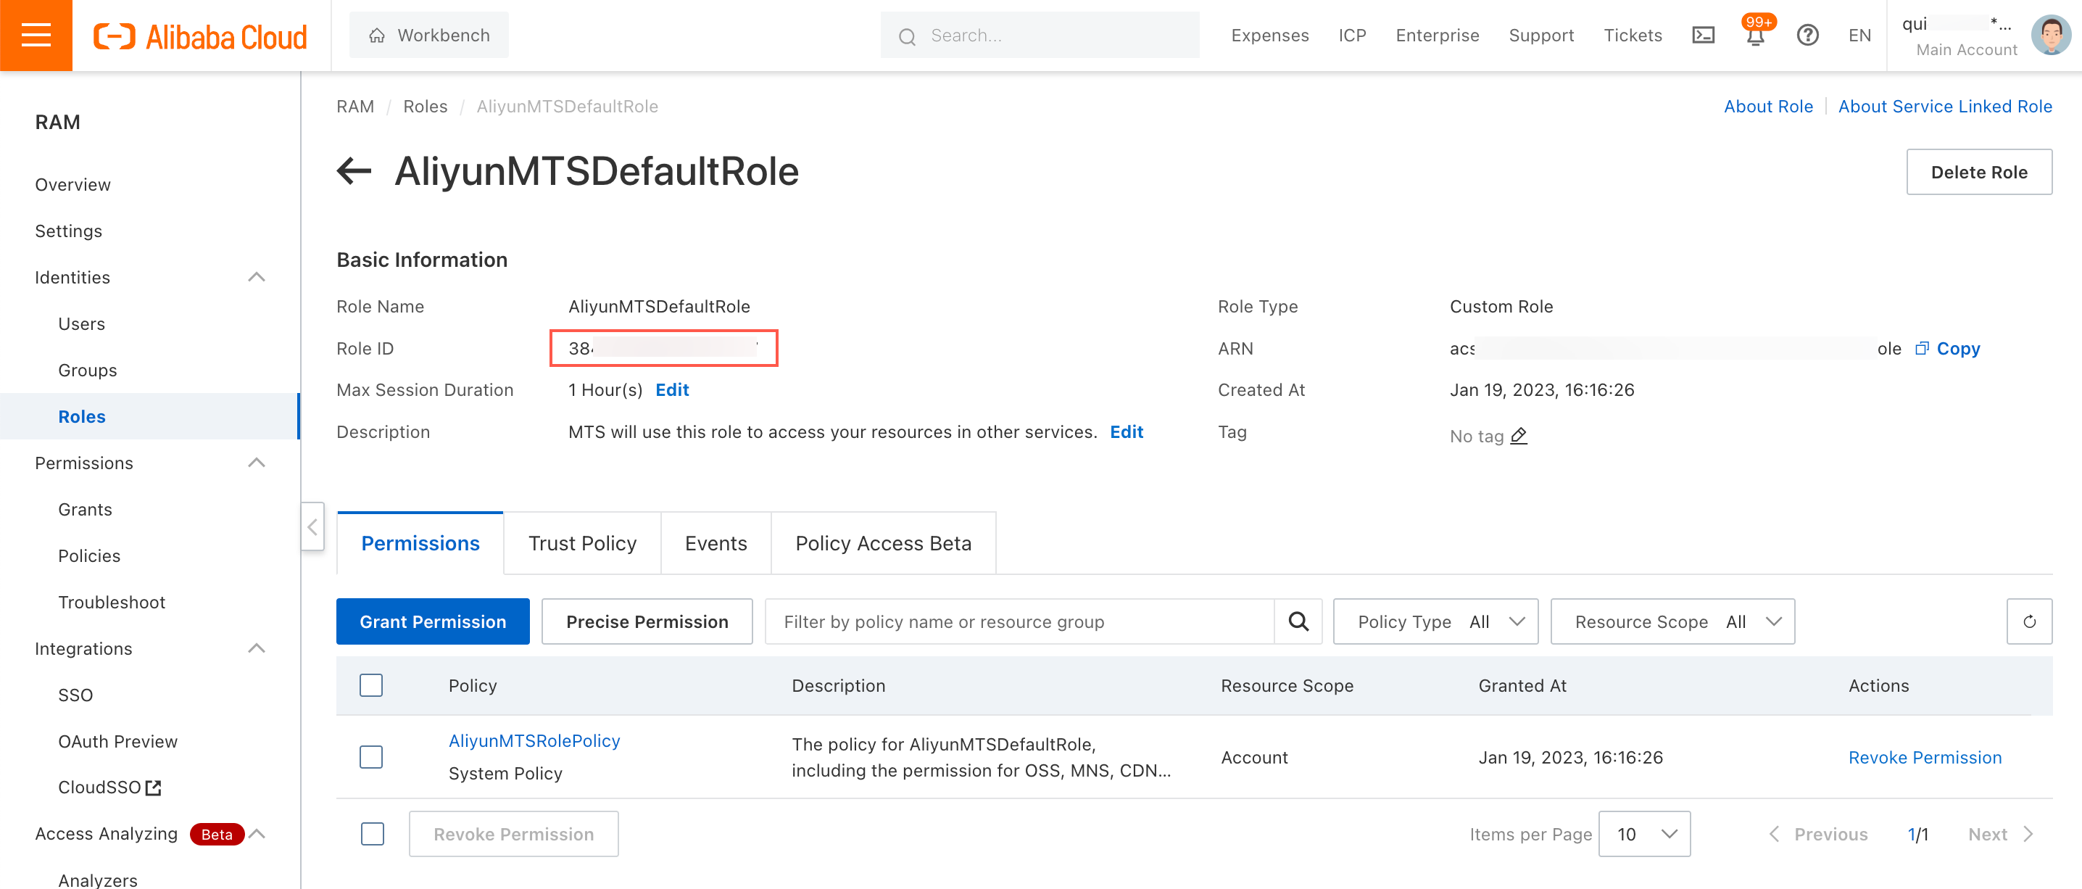Go to the Previous page
The image size is (2082, 889).
pos(1819,834)
